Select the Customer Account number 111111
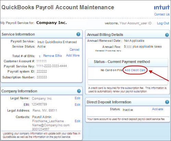Viewport: 171px width, 141px height. point(41,61)
